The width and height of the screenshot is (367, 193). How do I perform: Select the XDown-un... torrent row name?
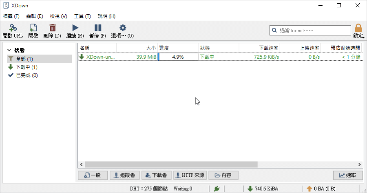click(x=100, y=57)
